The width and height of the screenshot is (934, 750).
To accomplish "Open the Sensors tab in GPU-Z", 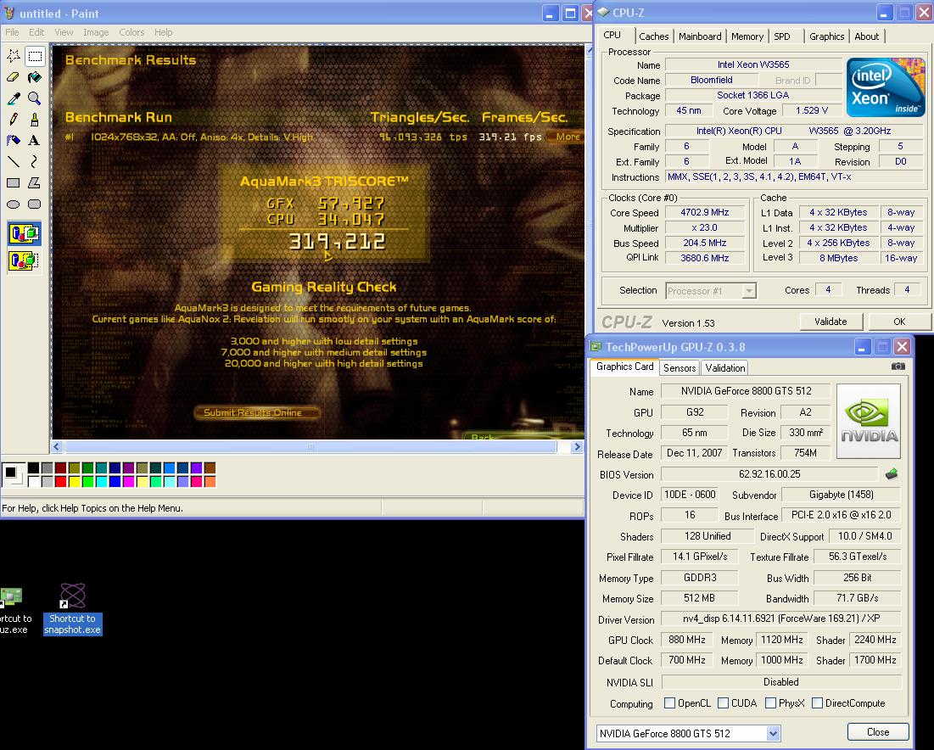I will tap(680, 368).
